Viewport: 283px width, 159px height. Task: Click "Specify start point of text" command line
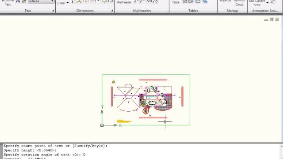click(x=55, y=146)
